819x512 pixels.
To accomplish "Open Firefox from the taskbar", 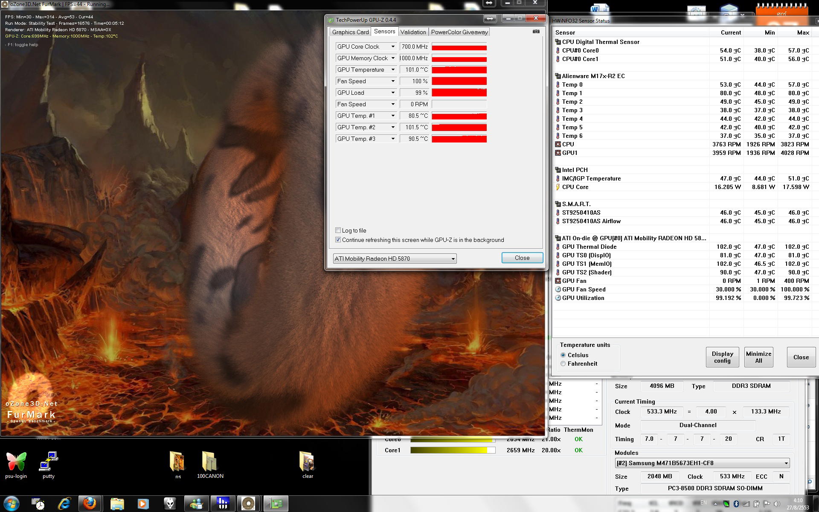I will (90, 504).
